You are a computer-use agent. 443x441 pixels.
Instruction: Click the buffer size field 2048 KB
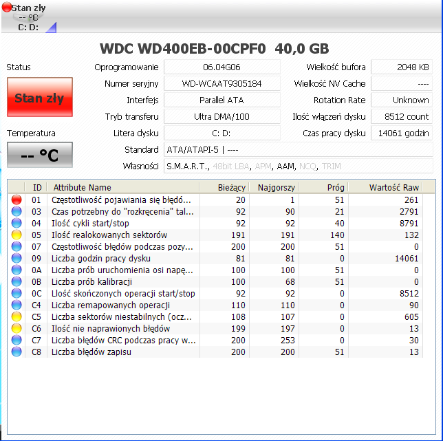[402, 67]
